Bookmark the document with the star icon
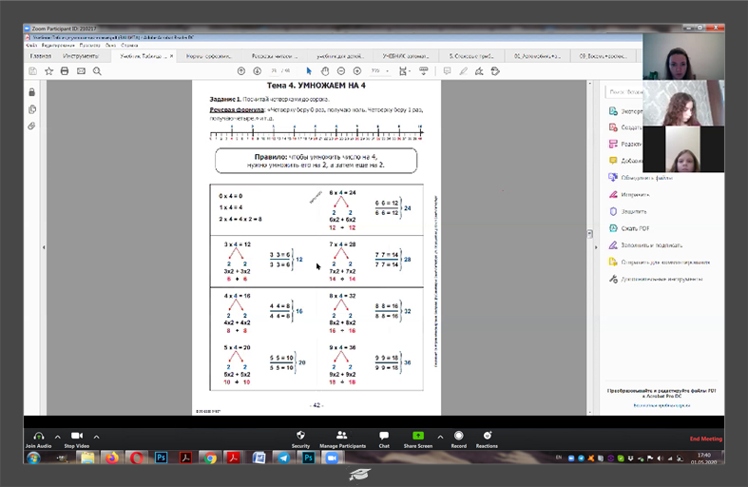 48,71
